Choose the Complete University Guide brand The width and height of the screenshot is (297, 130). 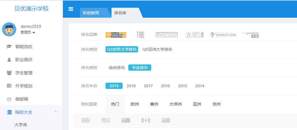click(222, 35)
